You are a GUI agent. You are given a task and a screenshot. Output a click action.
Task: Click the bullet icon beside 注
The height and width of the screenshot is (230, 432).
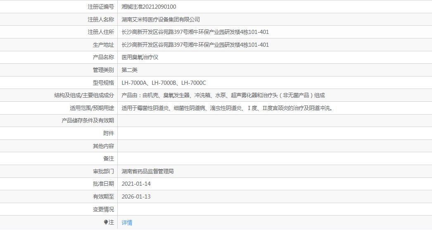[106, 222]
